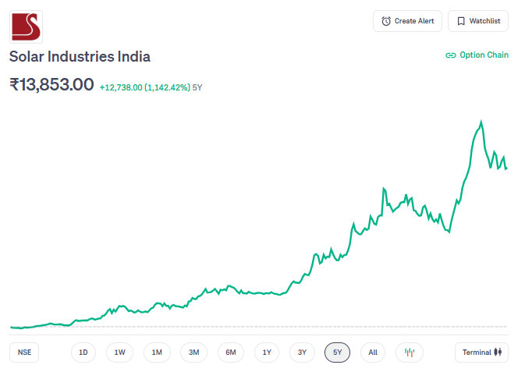Viewport: 525px width, 379px height.
Task: Click the ₹13,853.00 current price
Action: (51, 85)
